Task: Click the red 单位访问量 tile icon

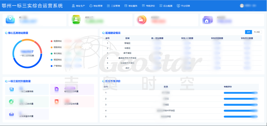Action: point(56,101)
